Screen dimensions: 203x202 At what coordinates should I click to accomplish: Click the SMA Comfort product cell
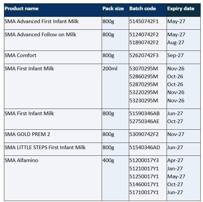21,55
